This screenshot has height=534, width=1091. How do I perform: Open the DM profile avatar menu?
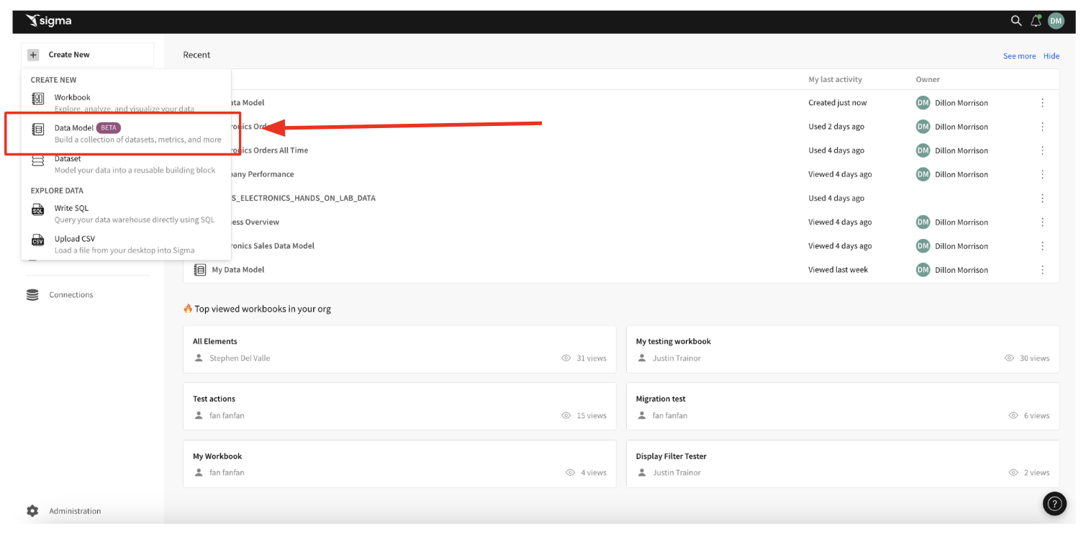(x=1056, y=21)
